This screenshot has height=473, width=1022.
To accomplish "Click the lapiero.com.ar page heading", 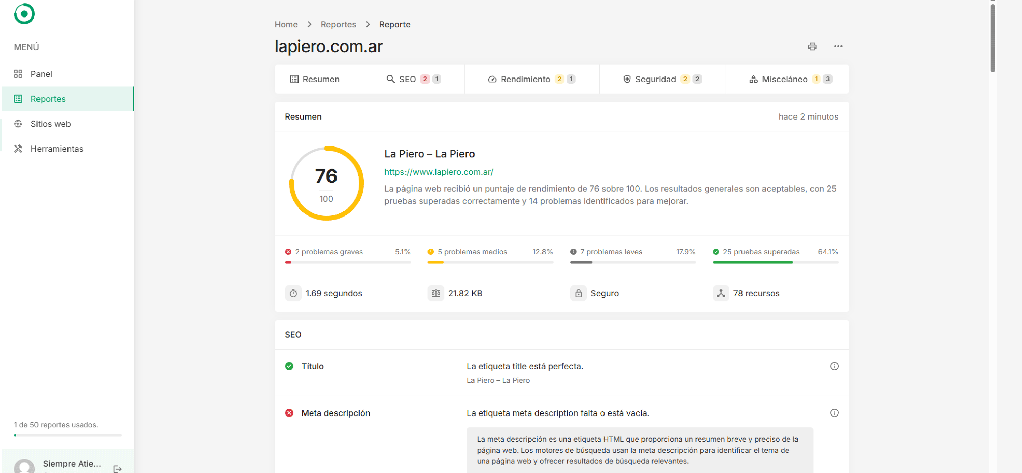I will coord(328,46).
